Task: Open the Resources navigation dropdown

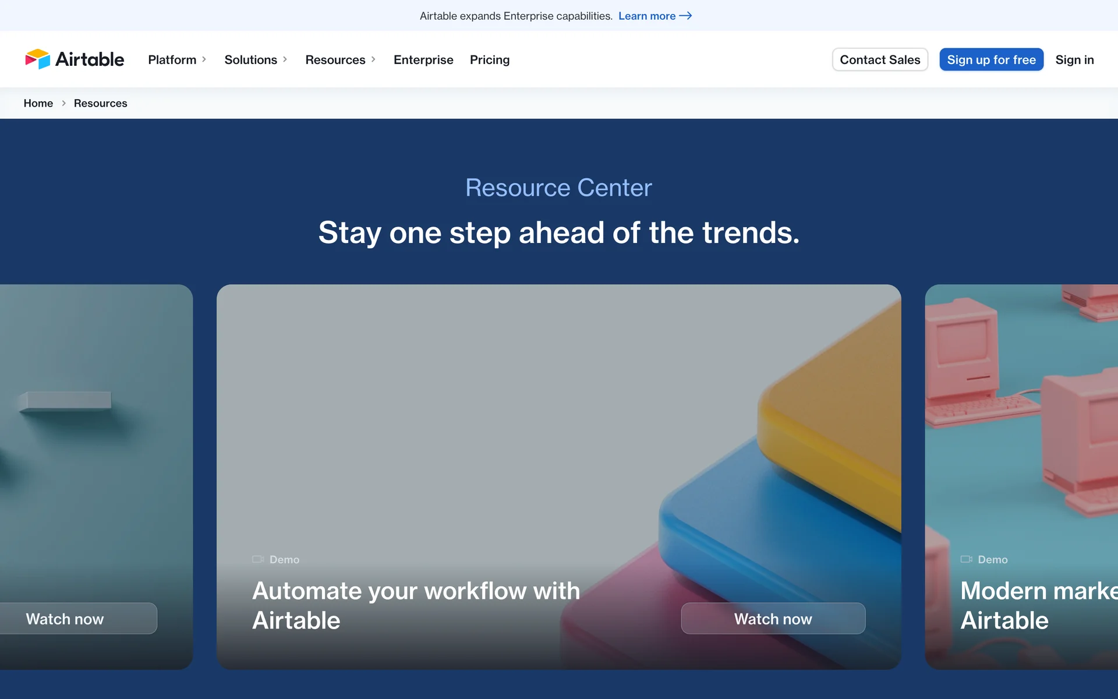Action: point(335,59)
